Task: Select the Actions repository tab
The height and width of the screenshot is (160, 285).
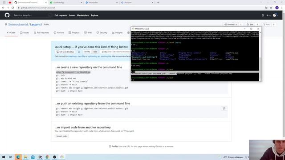Action: (59, 32)
